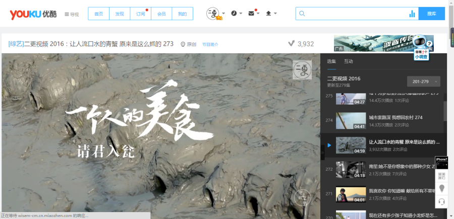Open the 导视 navigation menu
The image size is (454, 219).
pyautogui.click(x=72, y=15)
